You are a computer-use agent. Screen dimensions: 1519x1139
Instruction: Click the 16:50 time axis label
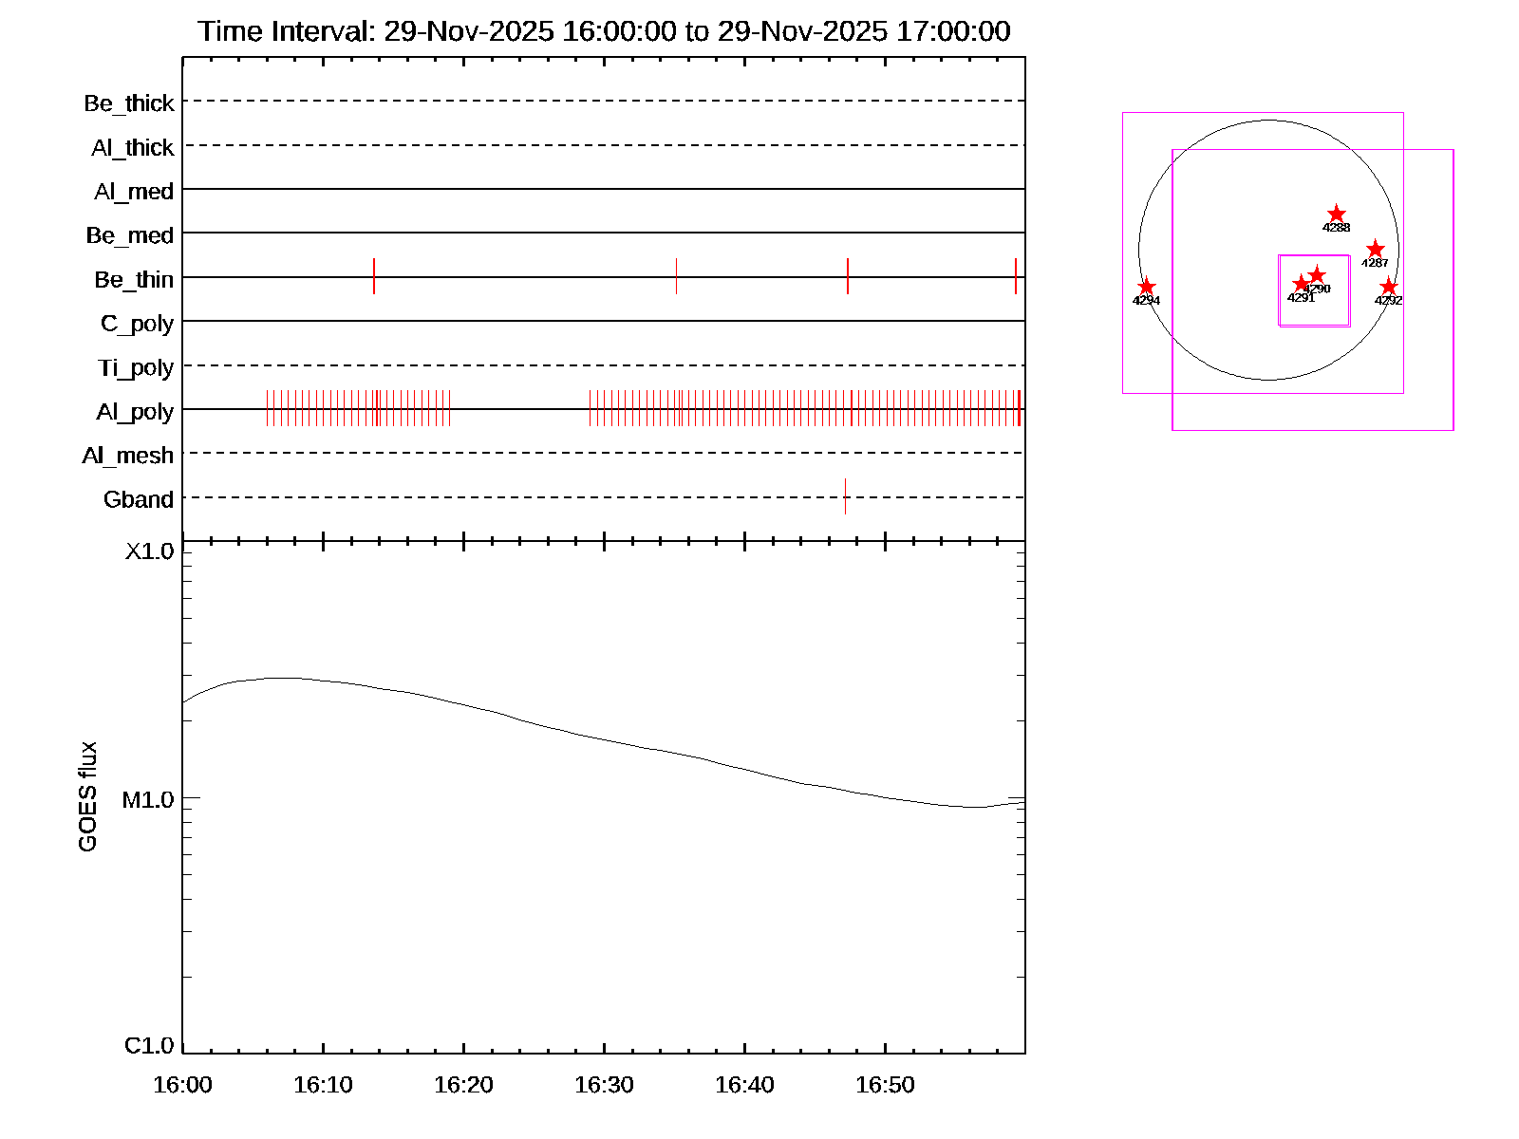pyautogui.click(x=885, y=1085)
